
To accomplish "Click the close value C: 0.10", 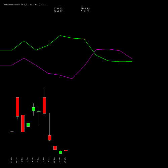I will (58, 9).
